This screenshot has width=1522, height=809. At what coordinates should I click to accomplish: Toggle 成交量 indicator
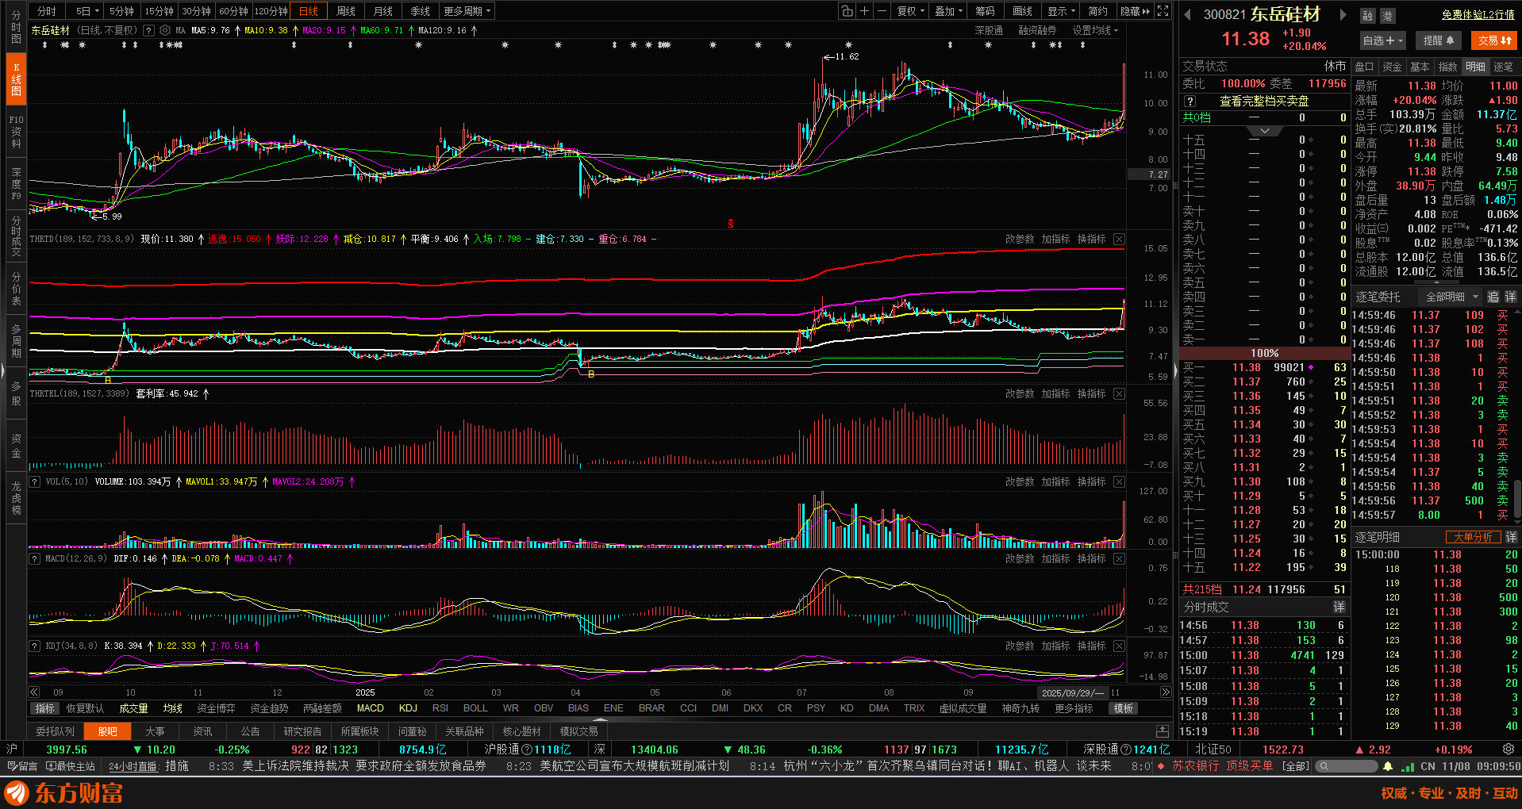pos(133,708)
